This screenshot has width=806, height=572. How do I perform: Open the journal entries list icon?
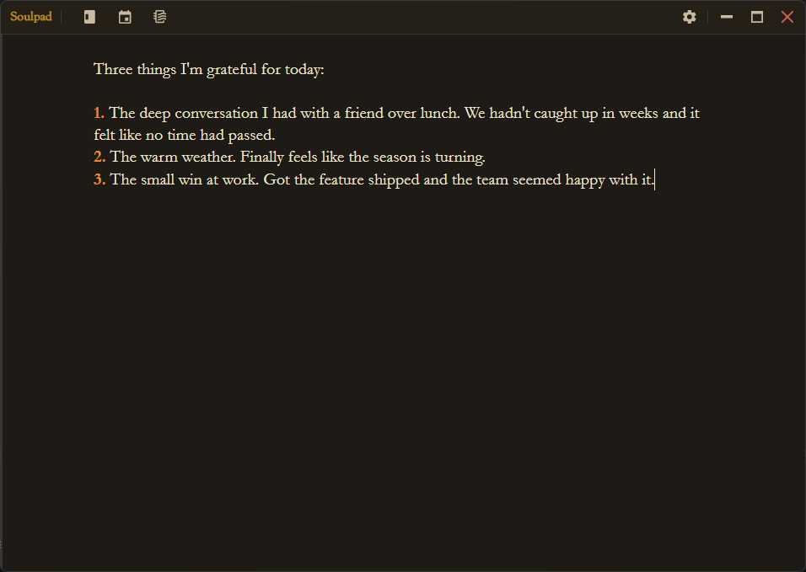159,17
